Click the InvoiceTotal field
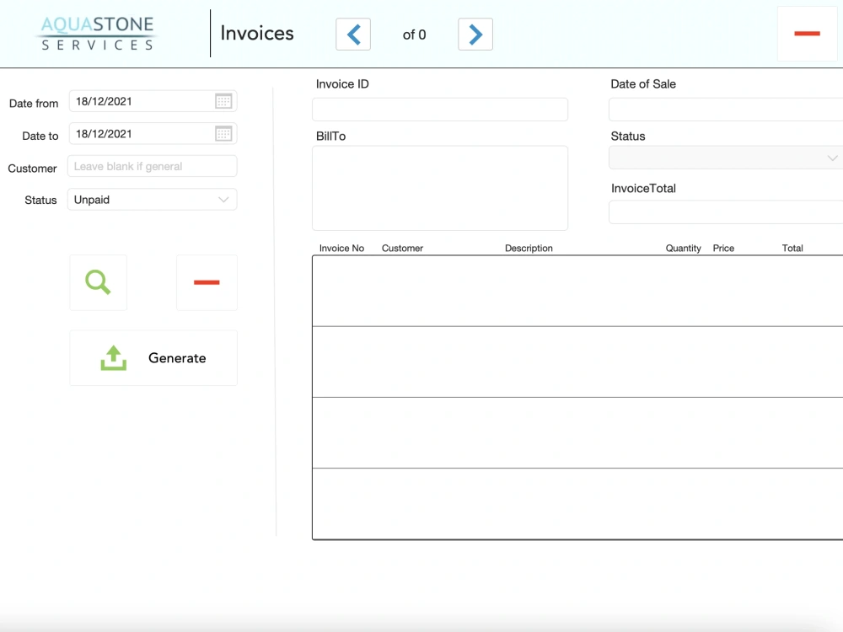This screenshot has height=632, width=843. tap(725, 212)
